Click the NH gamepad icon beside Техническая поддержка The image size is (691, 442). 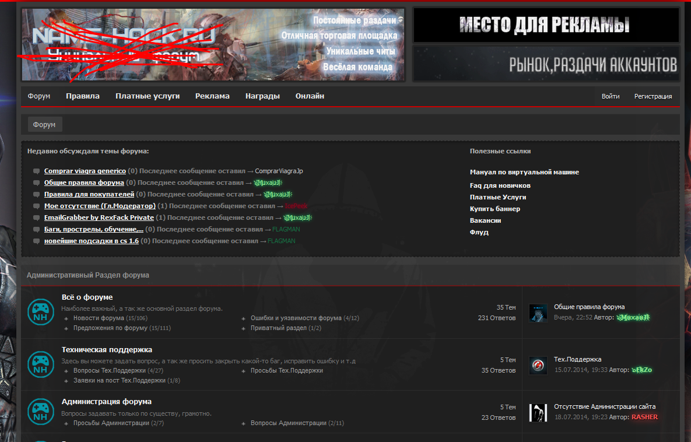(41, 364)
